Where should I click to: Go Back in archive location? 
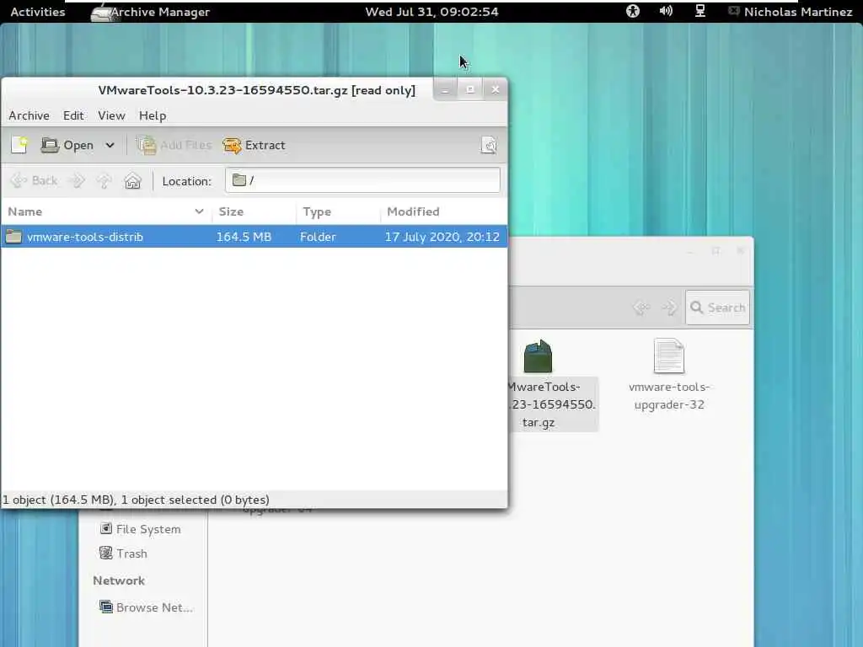[34, 180]
